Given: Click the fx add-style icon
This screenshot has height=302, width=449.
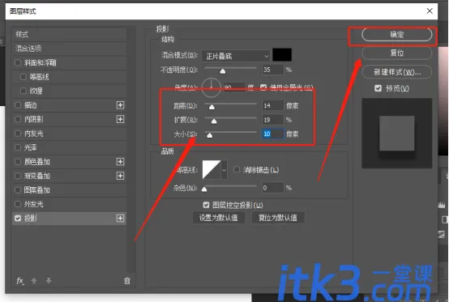Looking at the screenshot, I should (19, 281).
